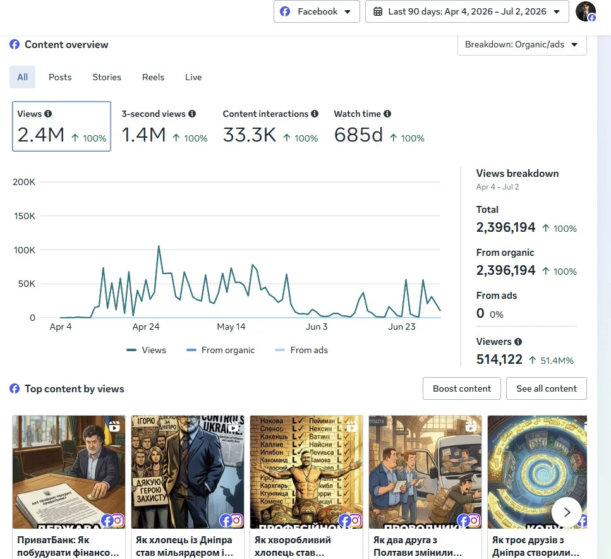Click the Як два друга з Полтави title text
The width and height of the screenshot is (611, 559).
(417, 546)
